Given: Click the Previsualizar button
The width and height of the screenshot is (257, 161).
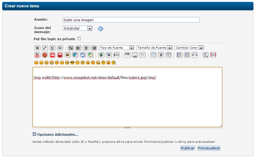Looking at the screenshot, I should (209, 148).
